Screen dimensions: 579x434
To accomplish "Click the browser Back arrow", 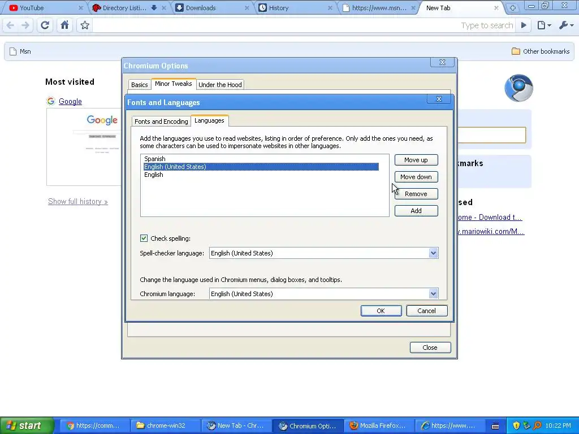I will tap(10, 25).
